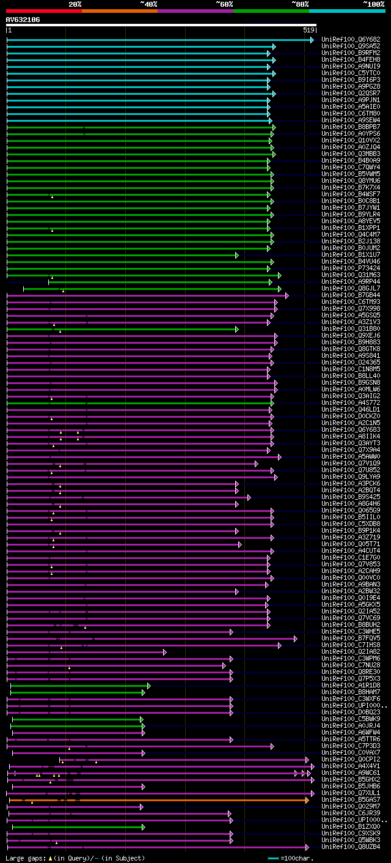Select hit label UniRef100_D0CKZ0
The image size is (391, 863).
(x=351, y=417)
